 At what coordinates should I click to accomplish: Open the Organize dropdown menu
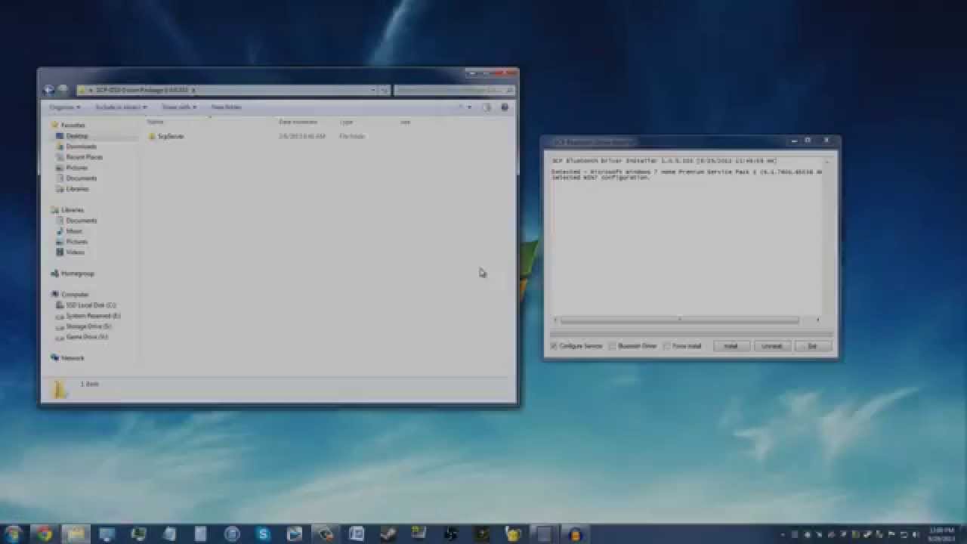(x=64, y=107)
